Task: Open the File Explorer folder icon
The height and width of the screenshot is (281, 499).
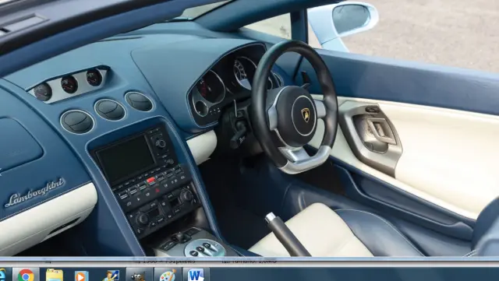Action: click(x=55, y=275)
